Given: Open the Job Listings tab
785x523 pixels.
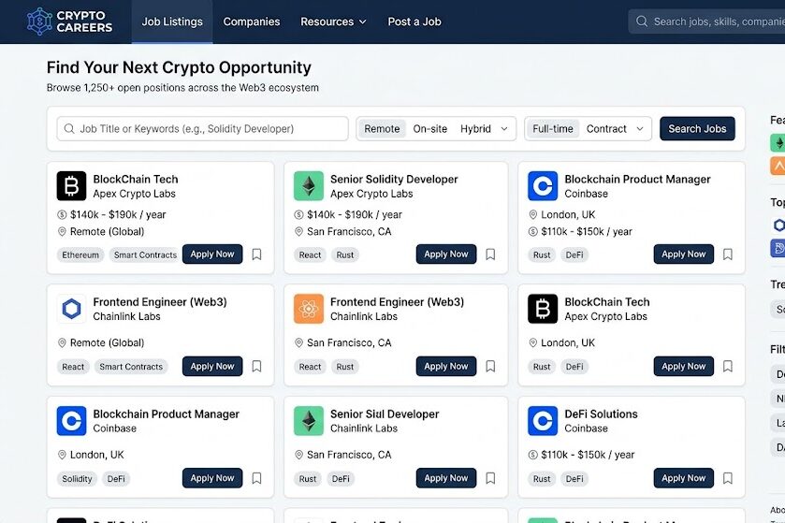Looking at the screenshot, I should coord(172,22).
